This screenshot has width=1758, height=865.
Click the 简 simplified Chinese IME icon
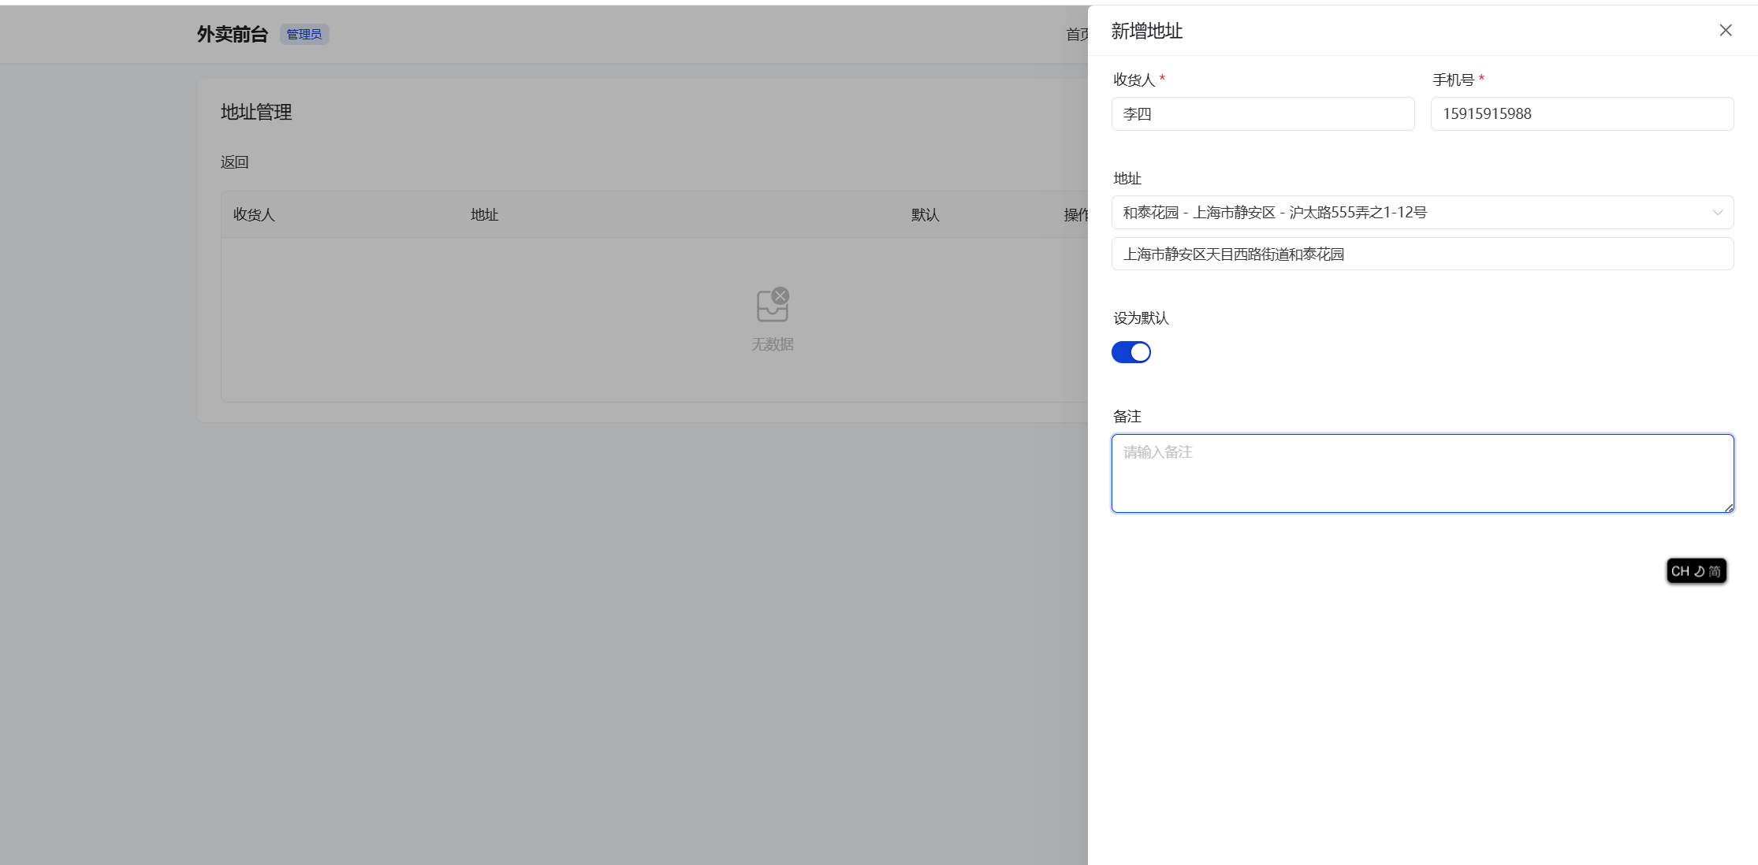point(1715,571)
